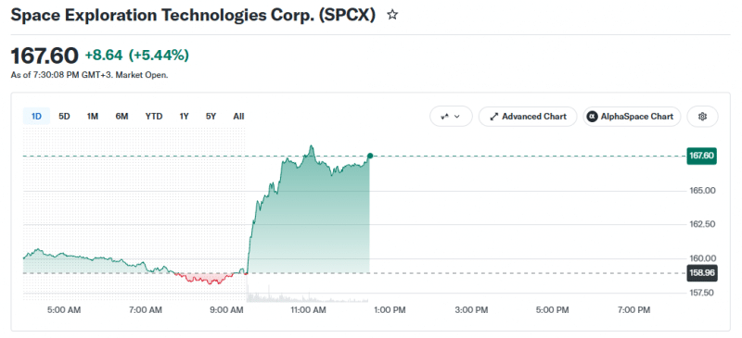Click the 7:00 AM time label
Image resolution: width=742 pixels, height=338 pixels.
146,310
